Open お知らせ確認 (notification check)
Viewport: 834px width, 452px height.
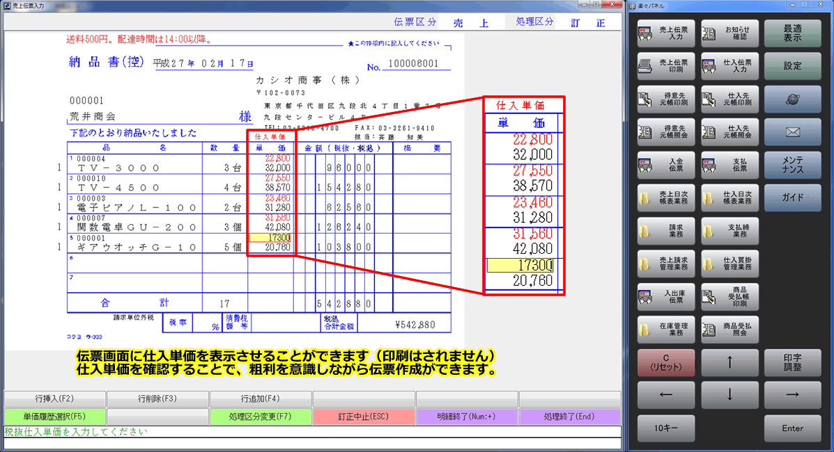click(729, 33)
